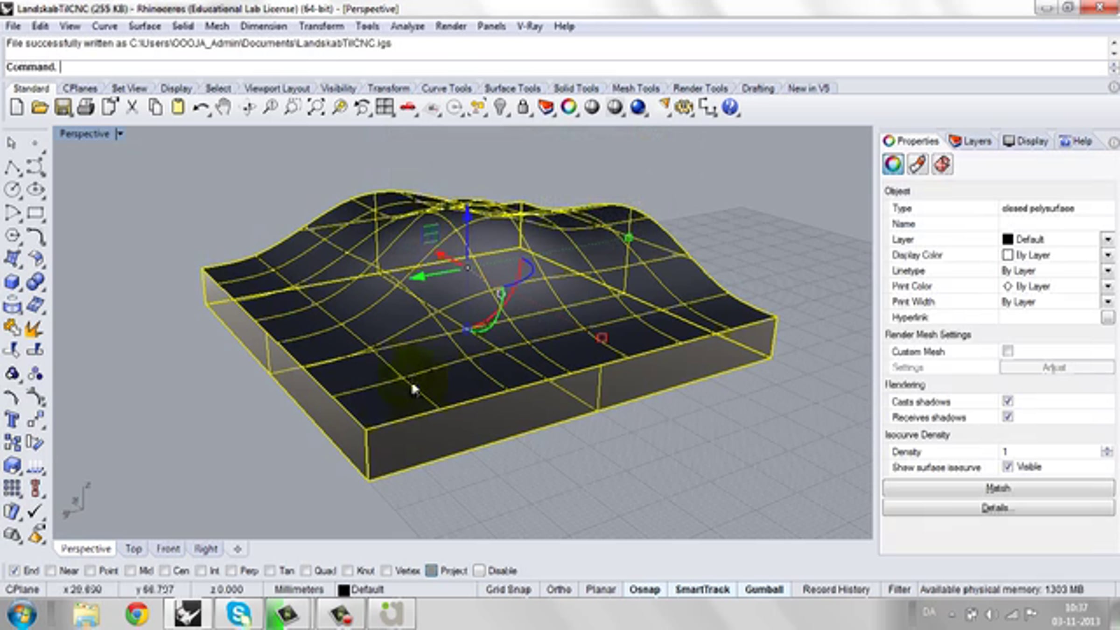This screenshot has height=630, width=1120.
Task: Enable the Near osnap checkbox
Action: 51,570
